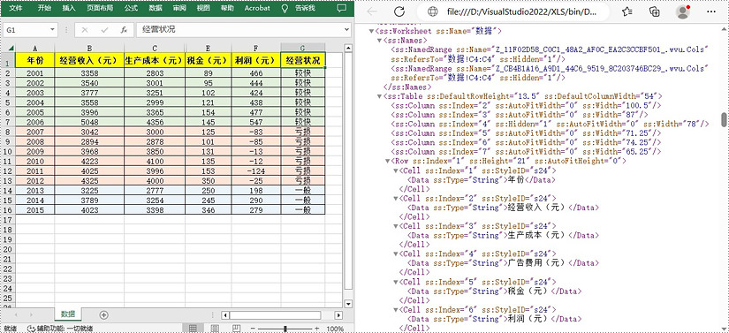Collapse the Cell ss:Index="5" node
Screen dimensions: 729x333
[396, 282]
